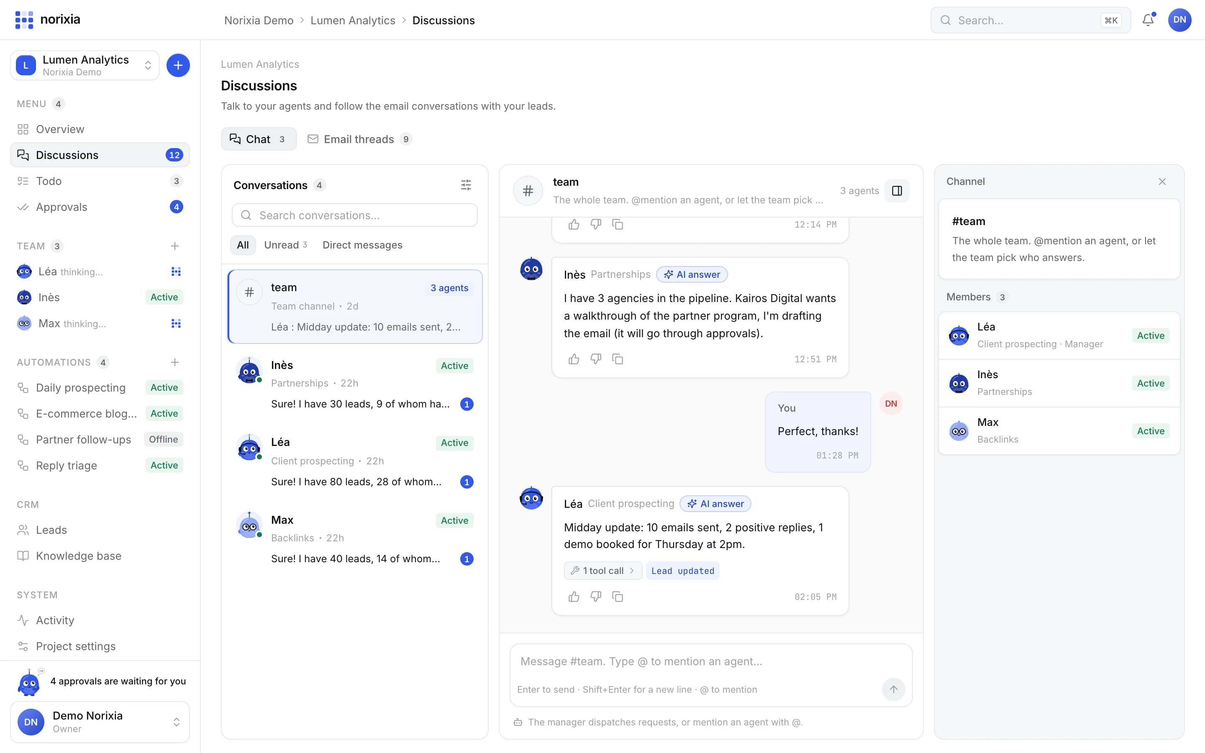This screenshot has height=753, width=1205.
Task: Like the 12:14 PM message
Action: coord(574,225)
